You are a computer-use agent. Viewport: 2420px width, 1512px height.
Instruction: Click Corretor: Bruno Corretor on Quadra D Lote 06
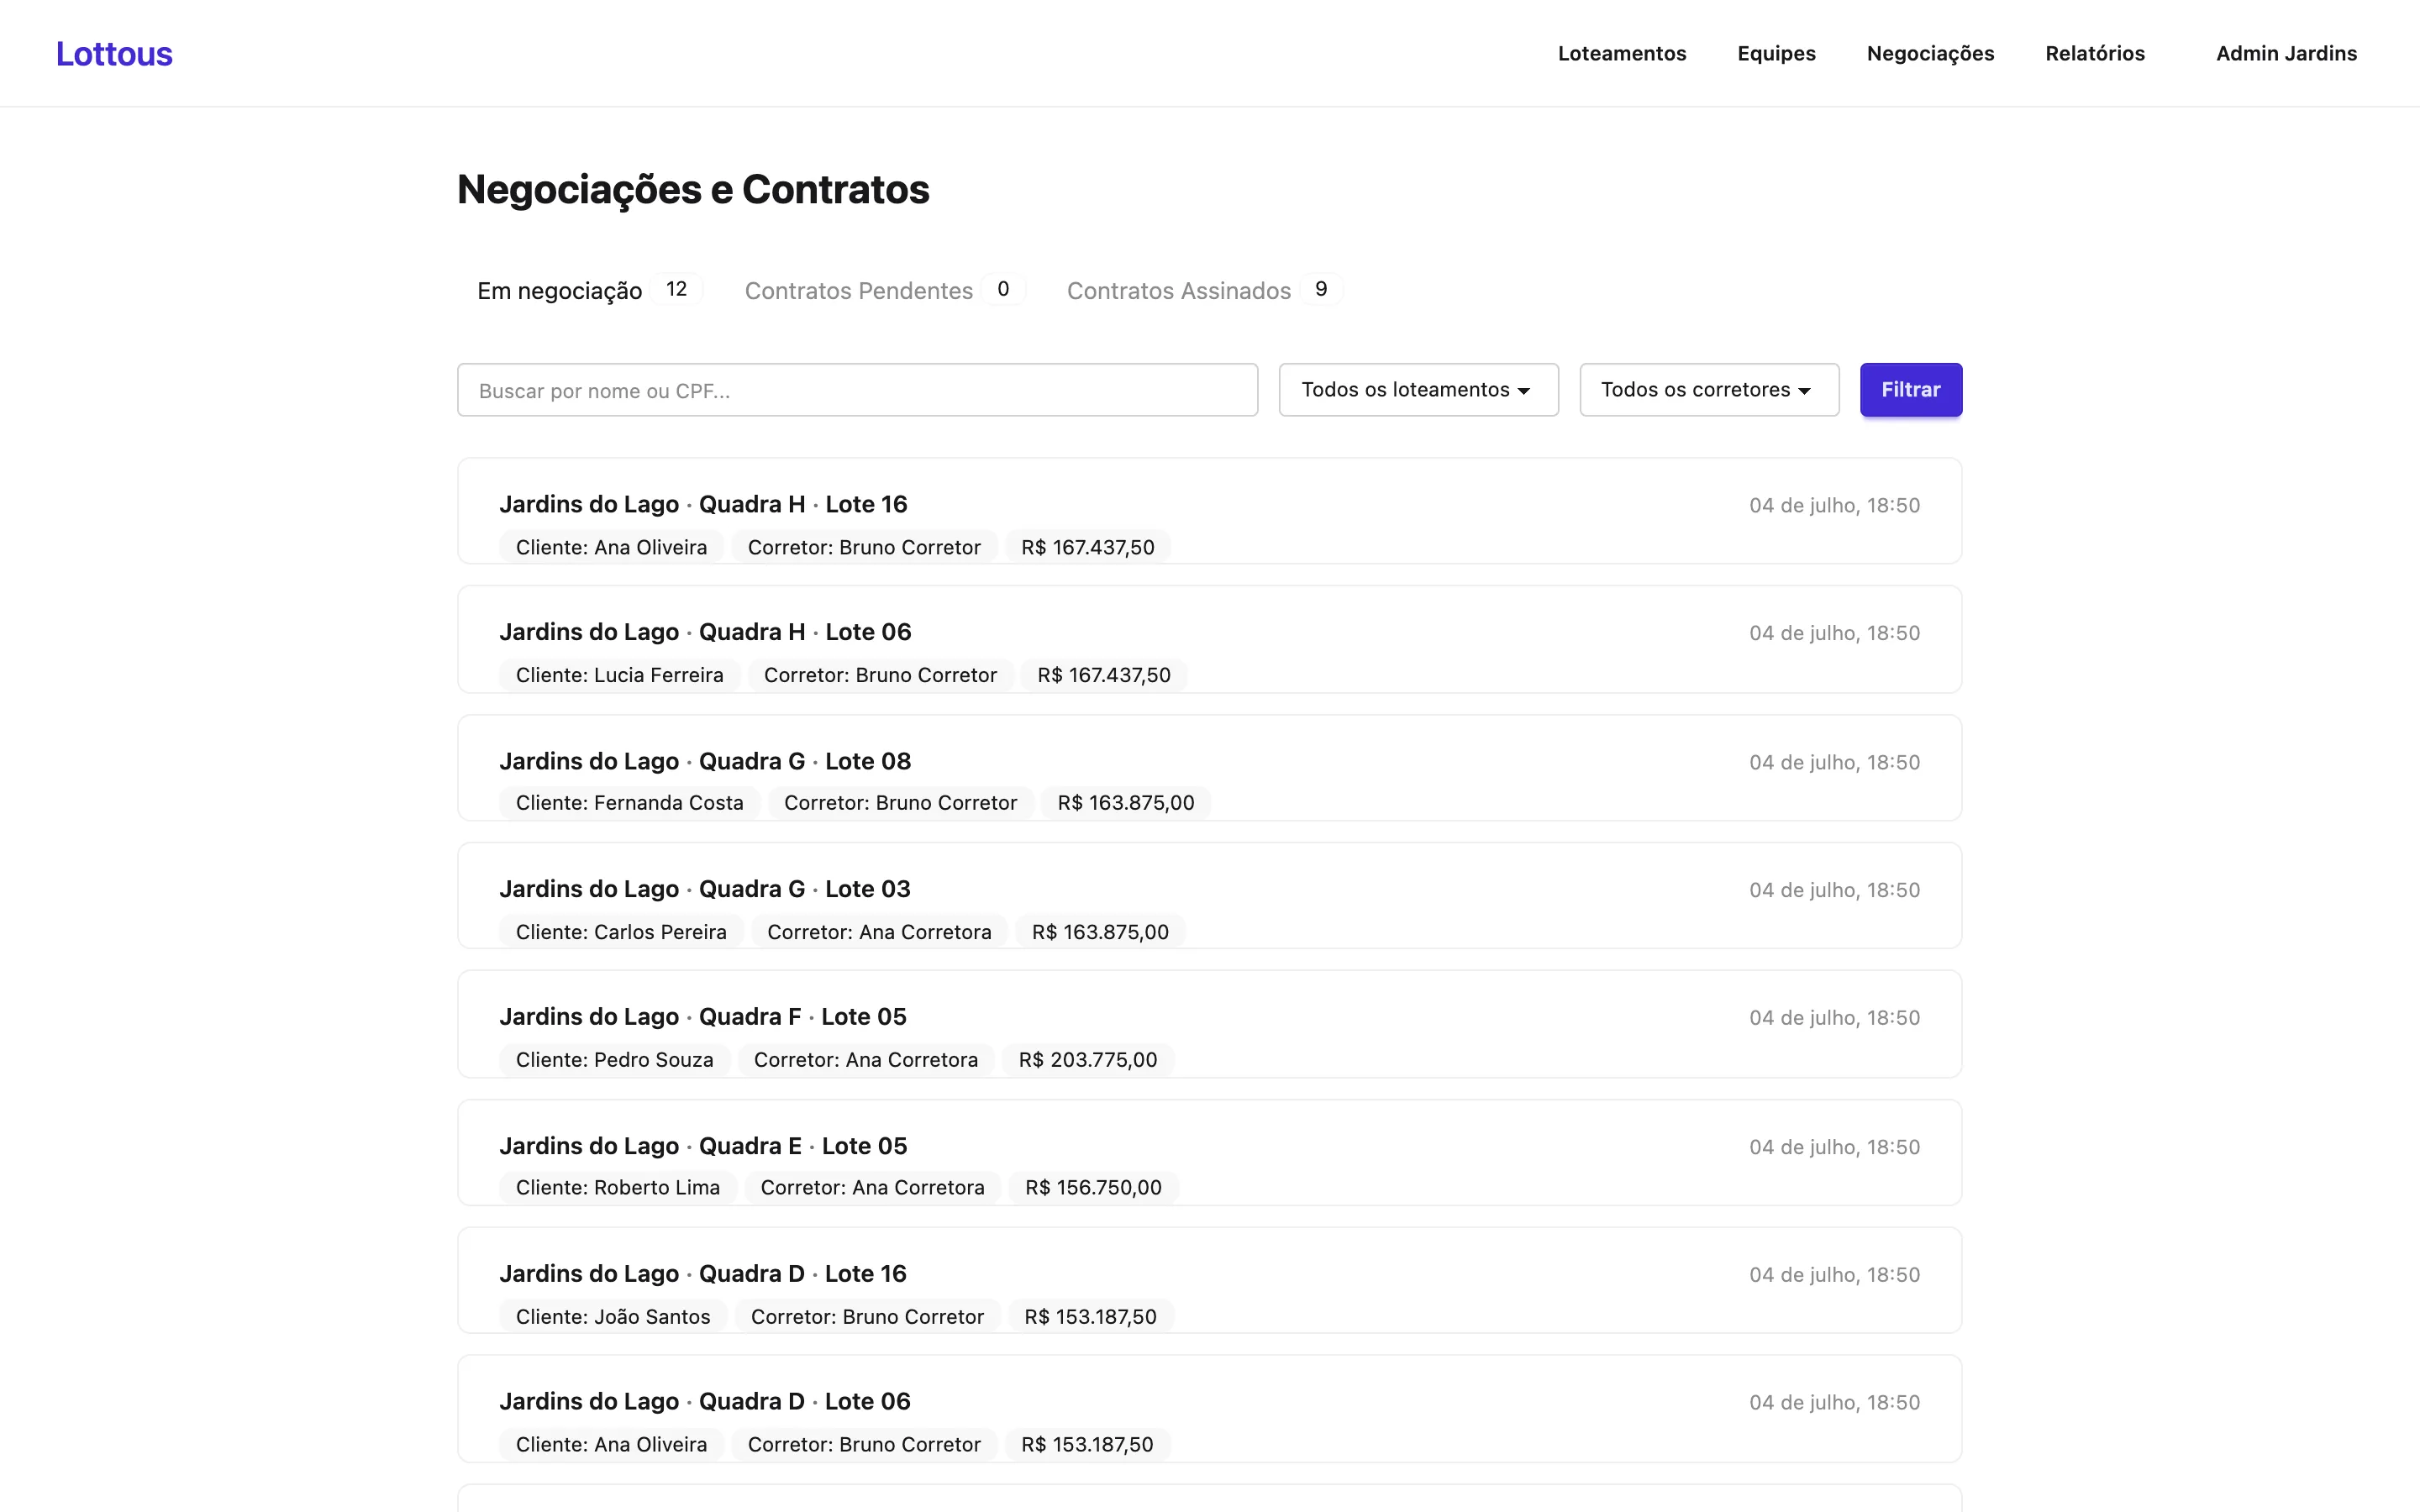click(x=864, y=1445)
